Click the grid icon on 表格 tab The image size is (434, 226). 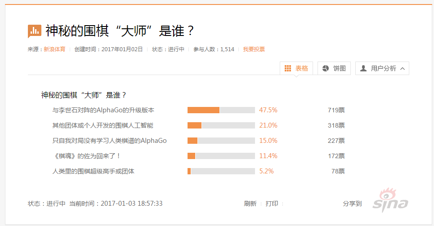288,68
